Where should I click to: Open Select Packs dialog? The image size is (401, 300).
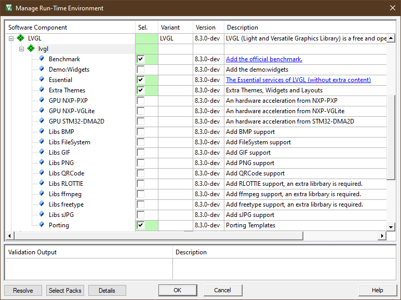click(65, 290)
